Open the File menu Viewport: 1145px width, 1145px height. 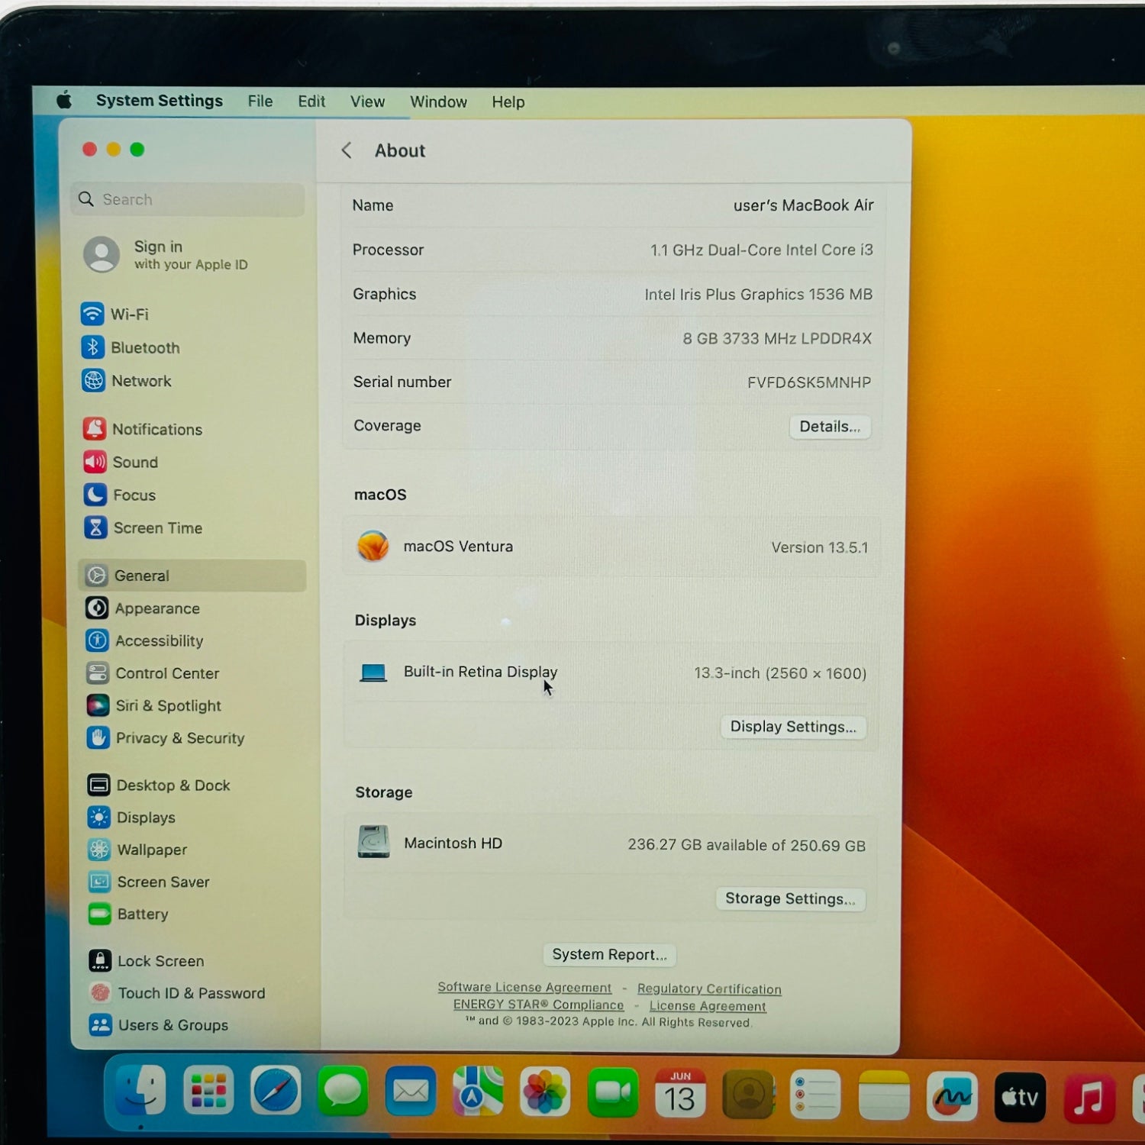point(260,102)
